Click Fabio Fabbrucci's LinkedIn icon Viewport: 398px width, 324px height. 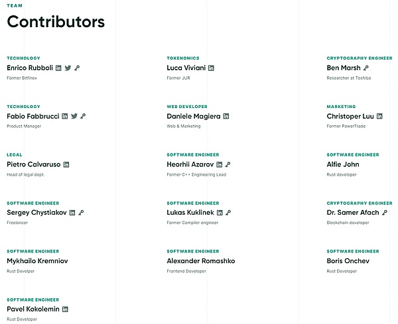point(64,116)
